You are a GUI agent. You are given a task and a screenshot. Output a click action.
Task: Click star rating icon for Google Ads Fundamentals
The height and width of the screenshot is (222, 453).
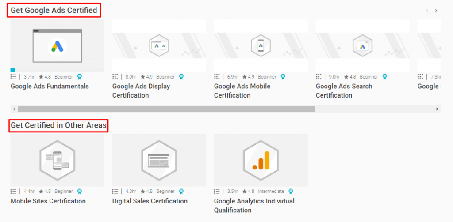(x=41, y=77)
